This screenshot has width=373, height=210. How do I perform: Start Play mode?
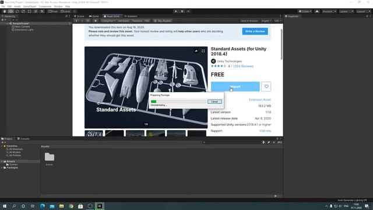point(176,12)
